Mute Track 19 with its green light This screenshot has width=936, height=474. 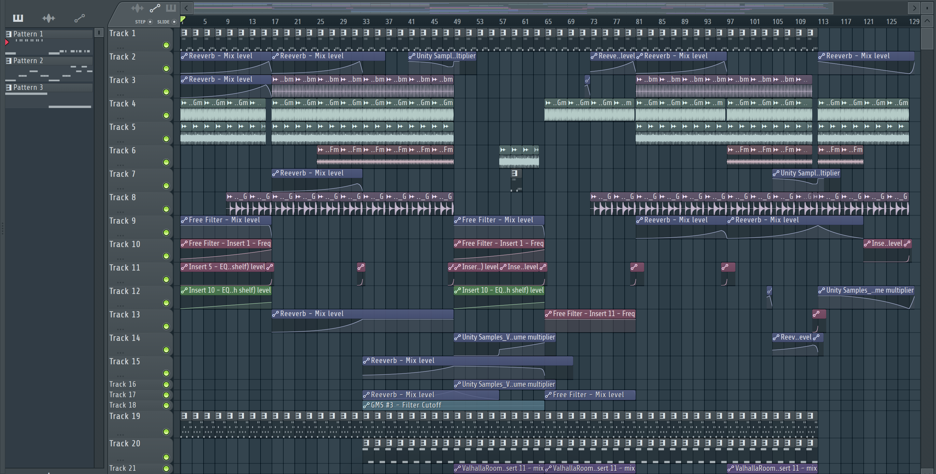coord(166,431)
